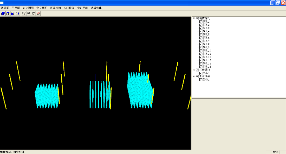The image size is (286, 154).
Task: Click the right large cyan pile block
Action: coord(140,90)
